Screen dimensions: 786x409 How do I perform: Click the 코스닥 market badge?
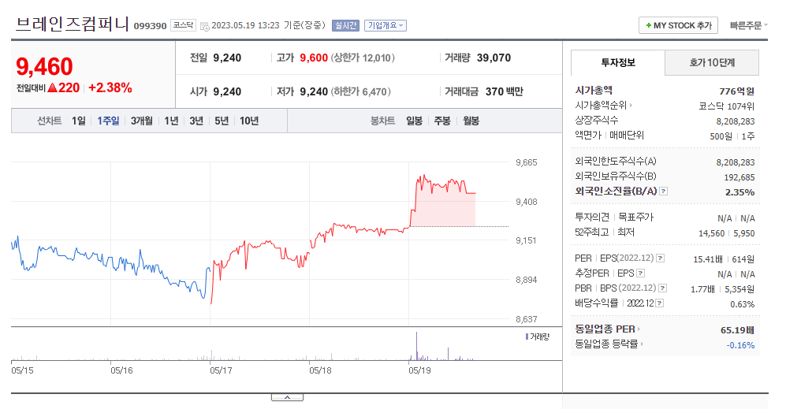coord(183,25)
